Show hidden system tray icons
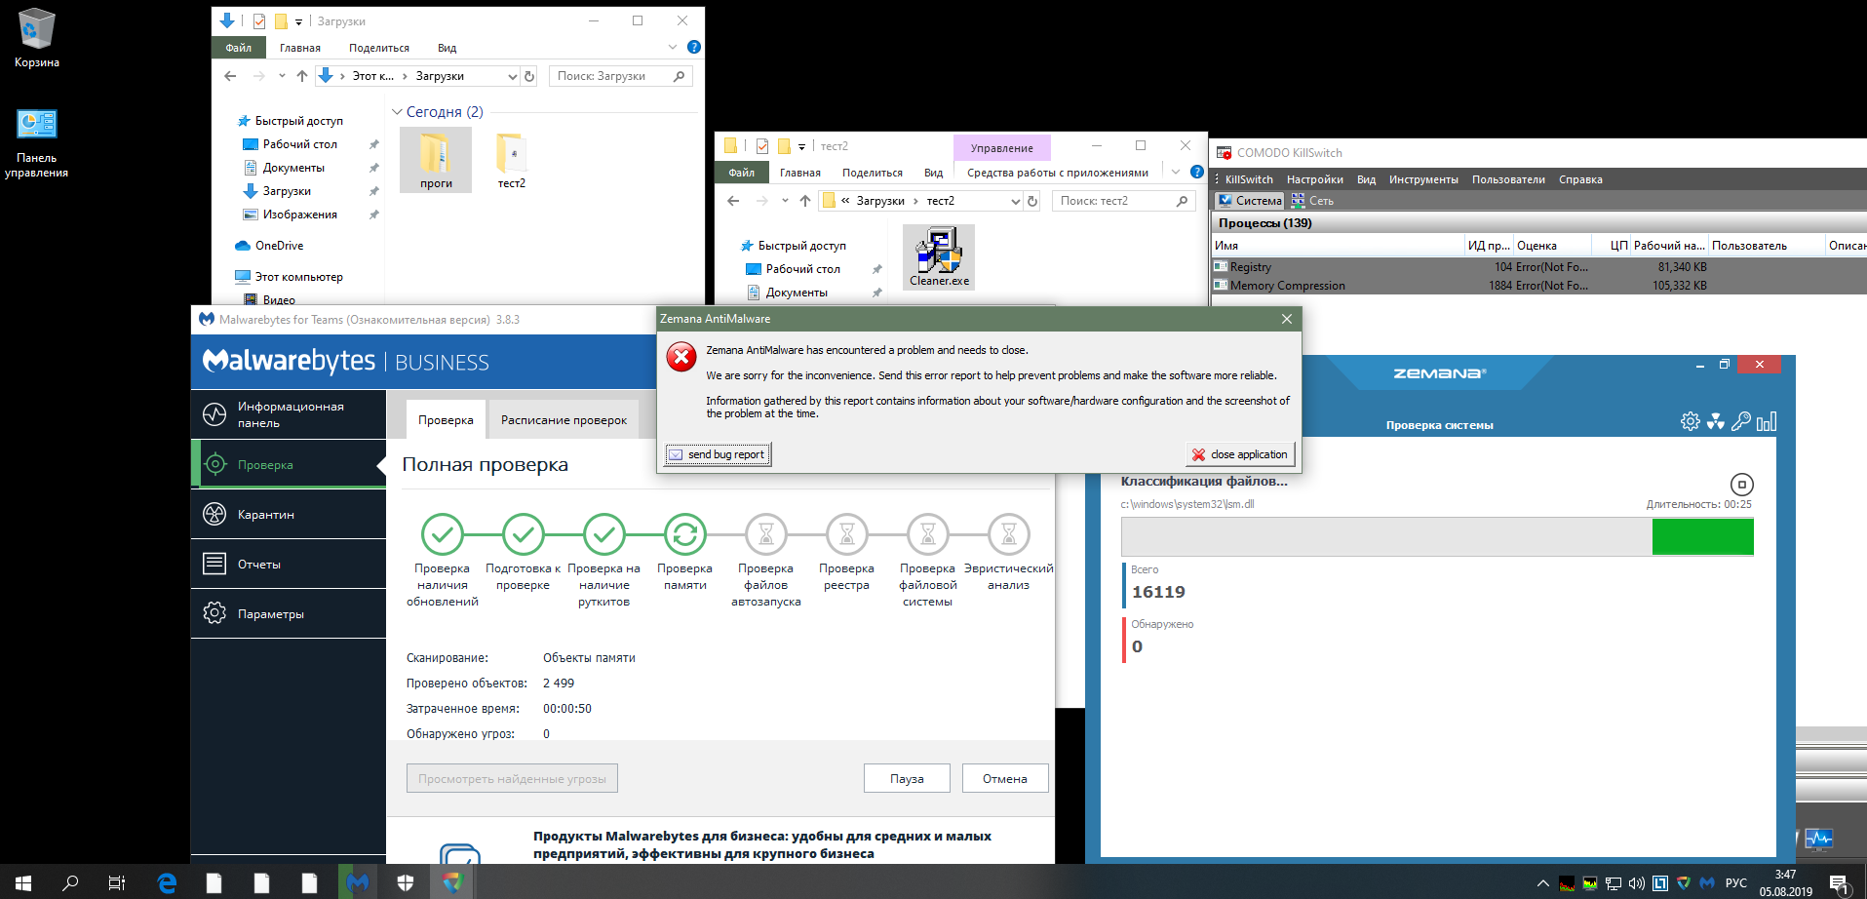1867x899 pixels. click(1542, 883)
